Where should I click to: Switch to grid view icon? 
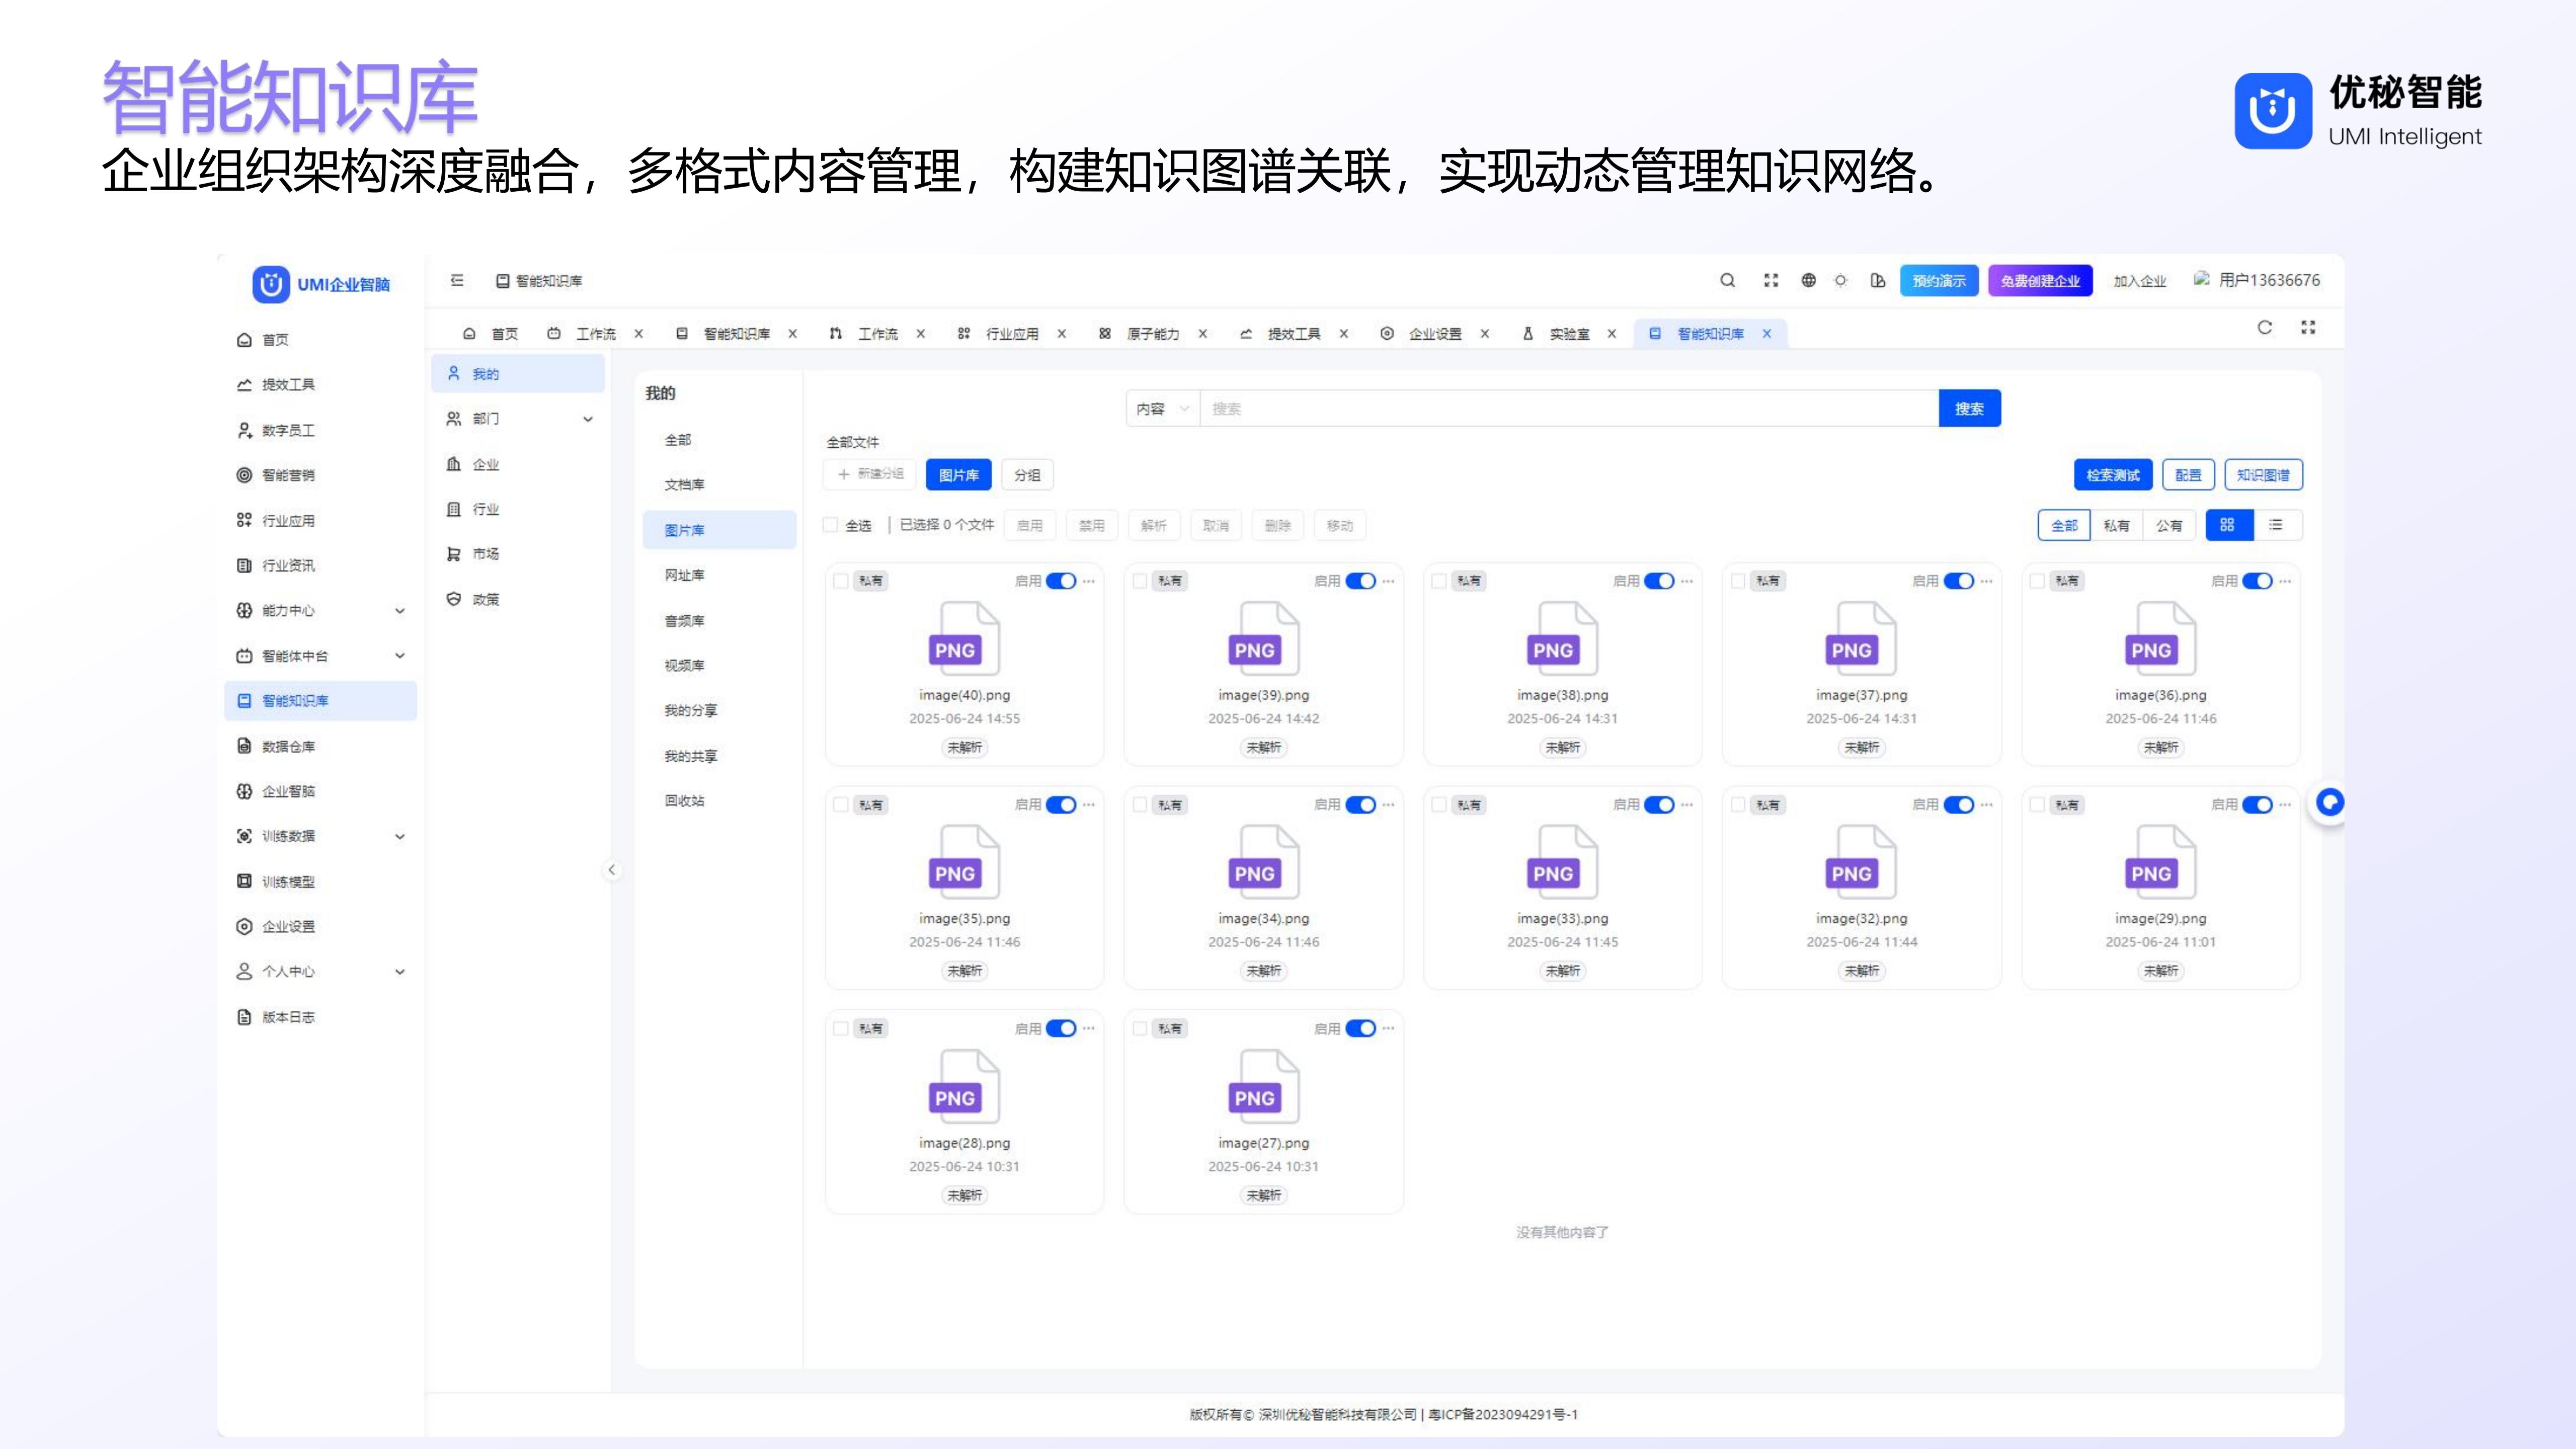2227,525
